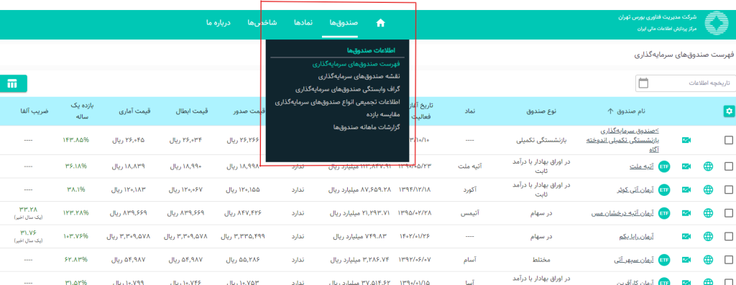This screenshot has width=736, height=285.
Task: Tick the checkbox for آرمان سپهر آتی
Action: pyautogui.click(x=729, y=260)
